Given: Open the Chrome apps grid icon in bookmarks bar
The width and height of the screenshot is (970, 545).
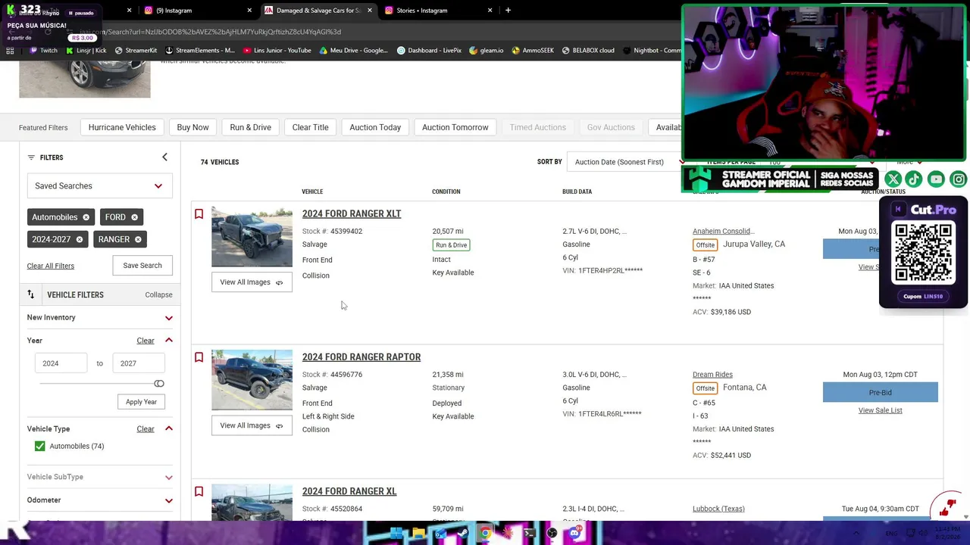Looking at the screenshot, I should click(10, 51).
